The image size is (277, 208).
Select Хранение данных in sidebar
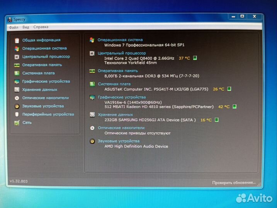[x=40, y=90]
